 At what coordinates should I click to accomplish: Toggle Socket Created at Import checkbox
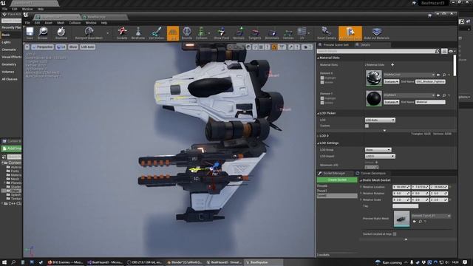[x=395, y=234]
